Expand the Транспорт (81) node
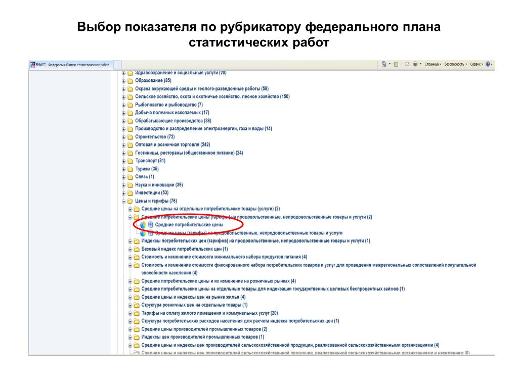518x388 pixels. point(123,161)
